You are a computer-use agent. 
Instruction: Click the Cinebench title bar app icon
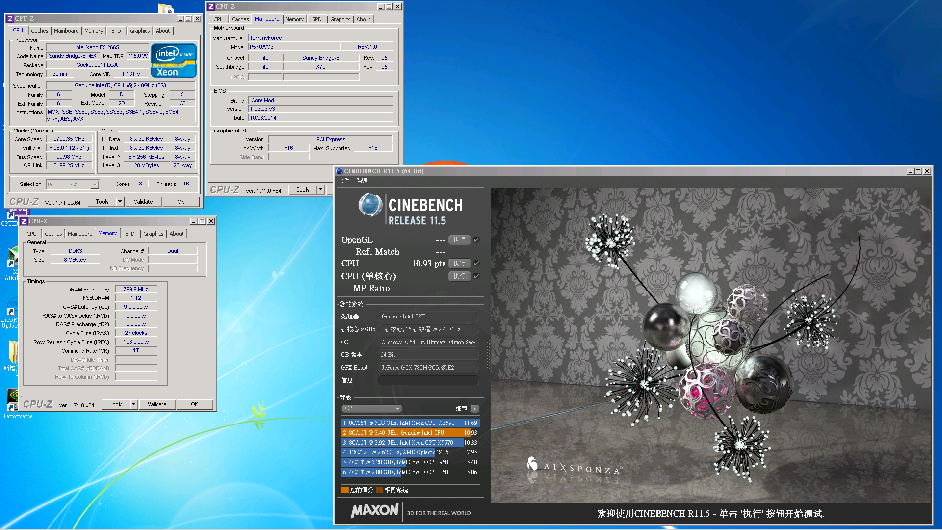pos(339,171)
